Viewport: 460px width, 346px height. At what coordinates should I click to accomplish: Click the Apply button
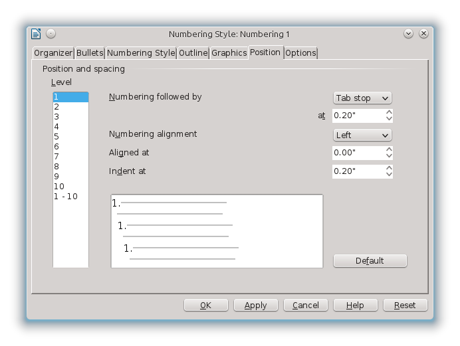[255, 305]
